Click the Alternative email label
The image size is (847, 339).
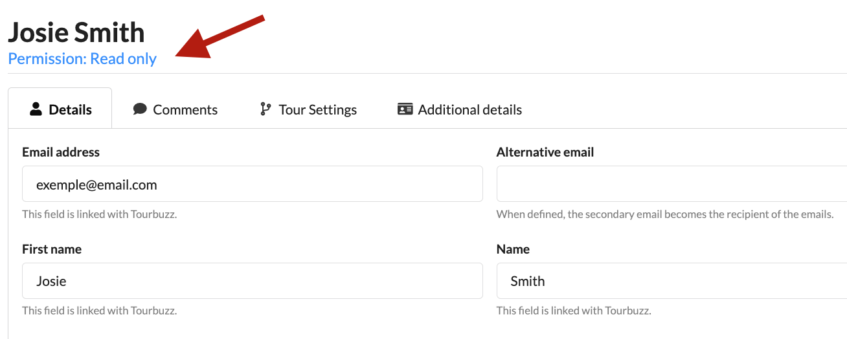545,152
